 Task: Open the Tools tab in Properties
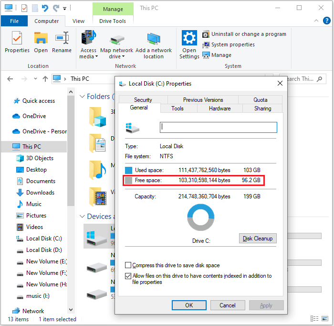click(x=177, y=109)
